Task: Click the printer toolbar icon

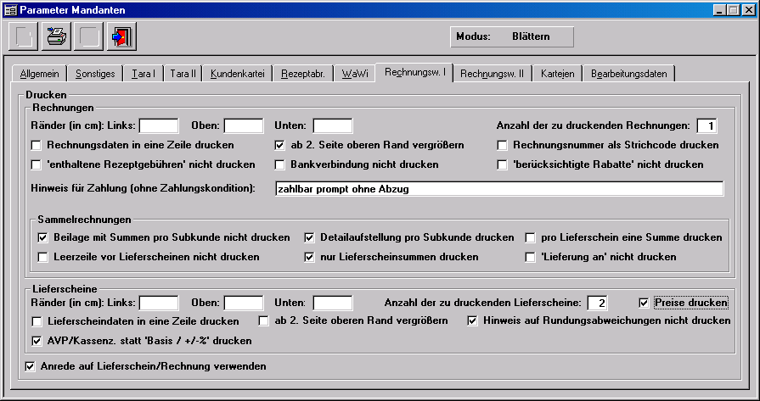Action: [56, 36]
